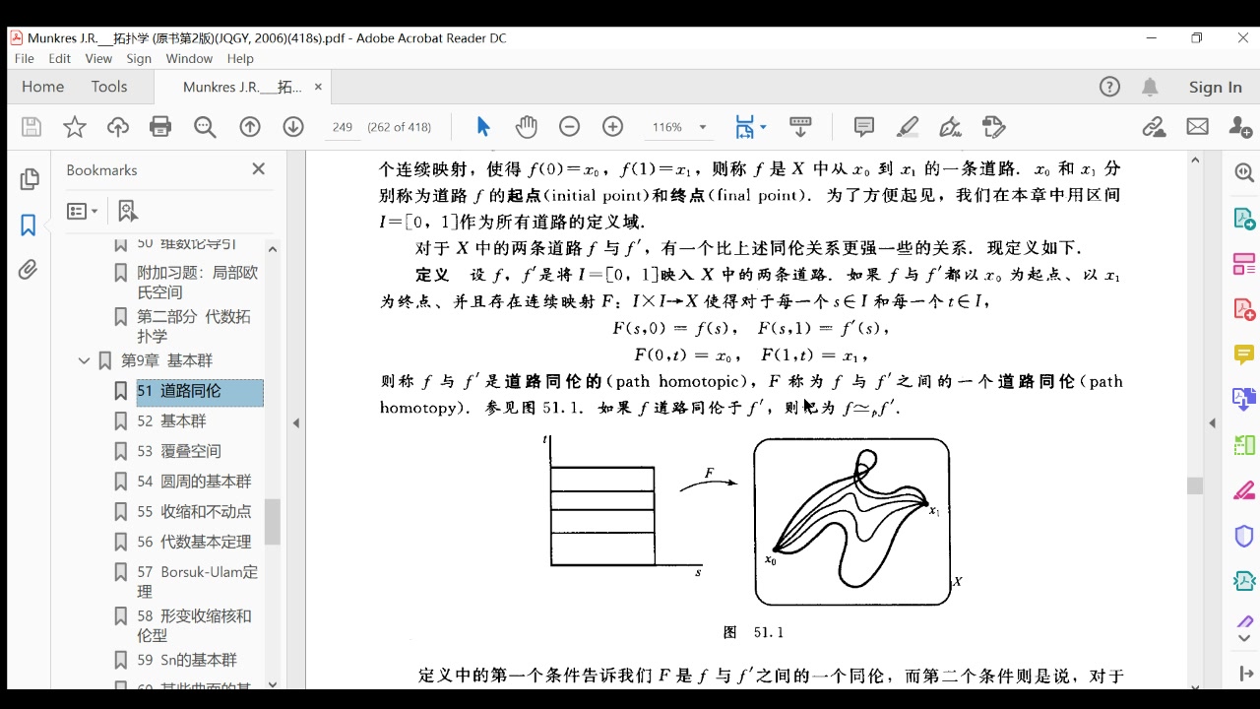Click the upload to cloud icon
Screen dimensions: 1260x709
(x=118, y=127)
